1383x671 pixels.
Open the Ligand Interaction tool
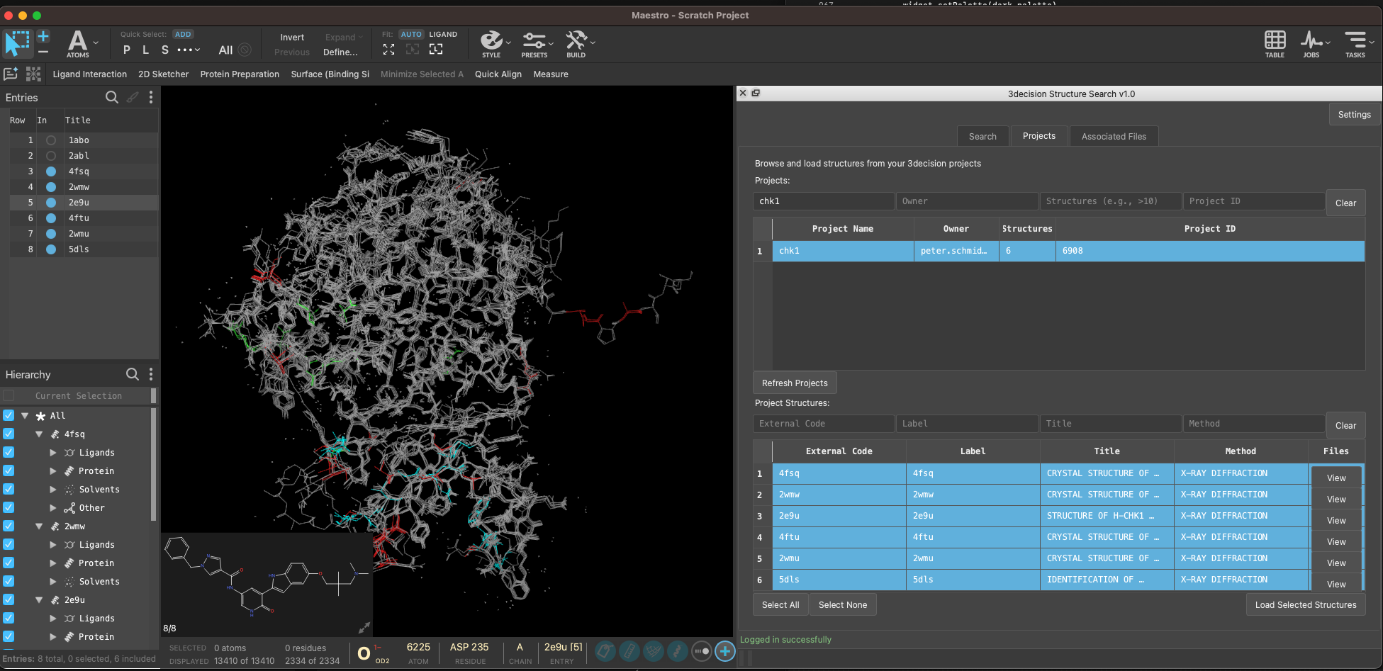click(x=90, y=74)
